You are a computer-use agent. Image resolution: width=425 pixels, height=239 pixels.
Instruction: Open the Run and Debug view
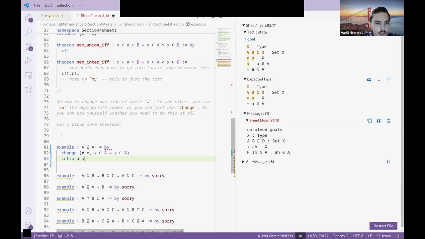click(29, 61)
